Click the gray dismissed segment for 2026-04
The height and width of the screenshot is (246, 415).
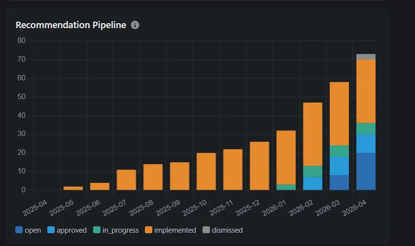[366, 57]
